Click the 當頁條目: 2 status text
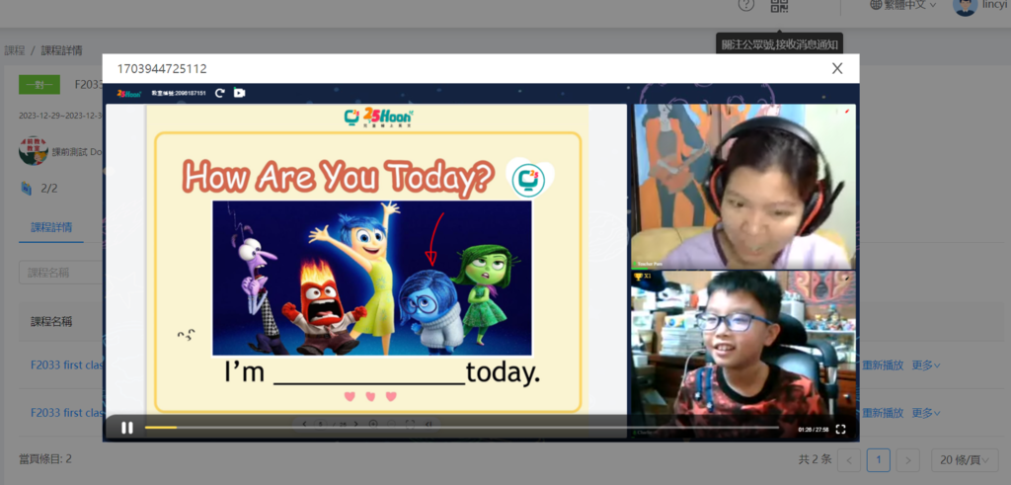The width and height of the screenshot is (1011, 485). [x=45, y=459]
